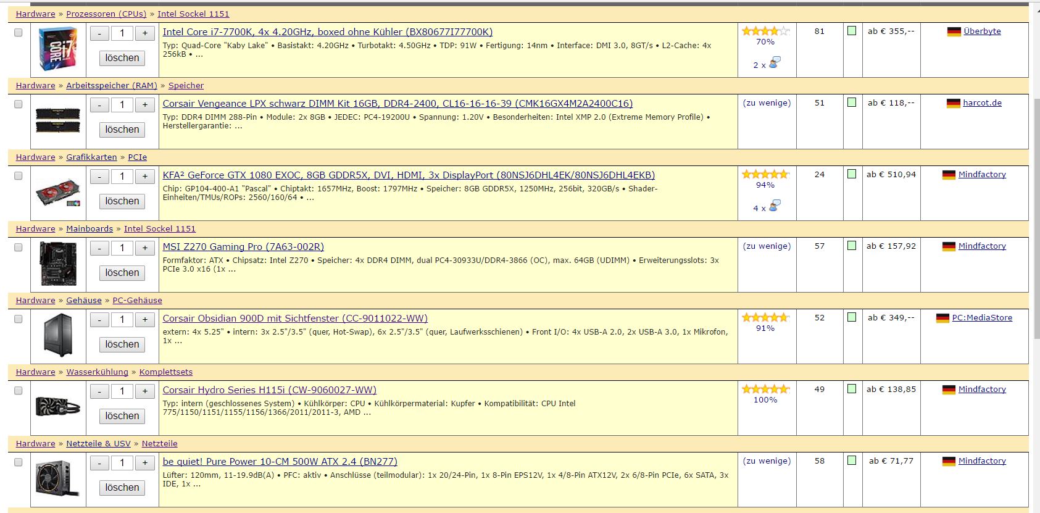This screenshot has height=513, width=1040.
Task: Remove Corsair Vengeance RAM with löschen
Action: [122, 130]
